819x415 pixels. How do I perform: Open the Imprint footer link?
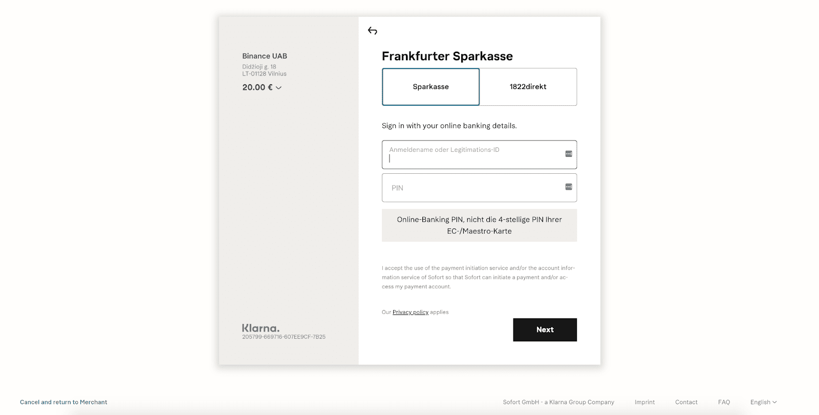click(644, 402)
